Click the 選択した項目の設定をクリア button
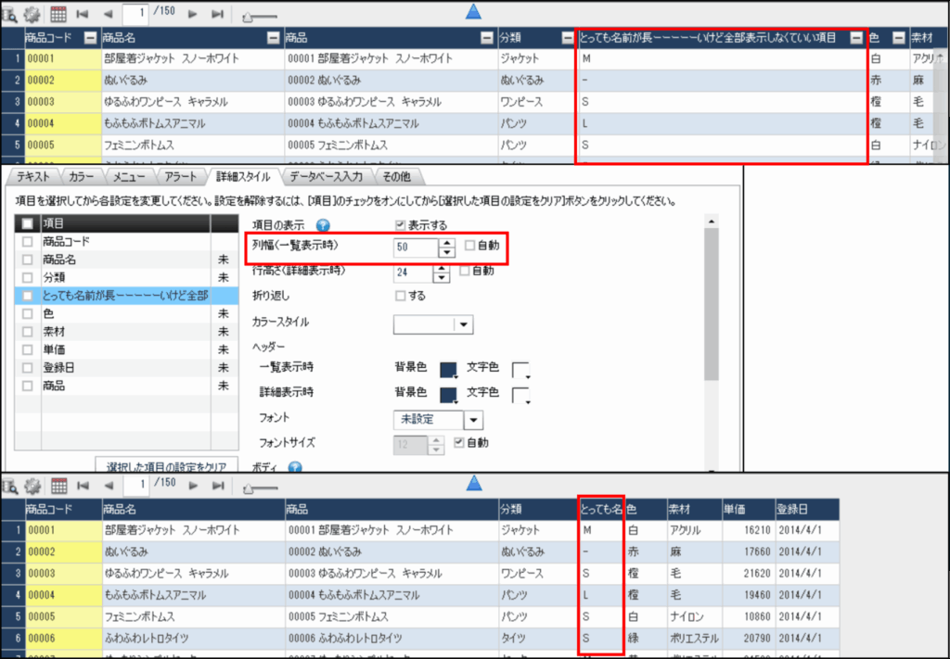950x659 pixels. tap(166, 464)
